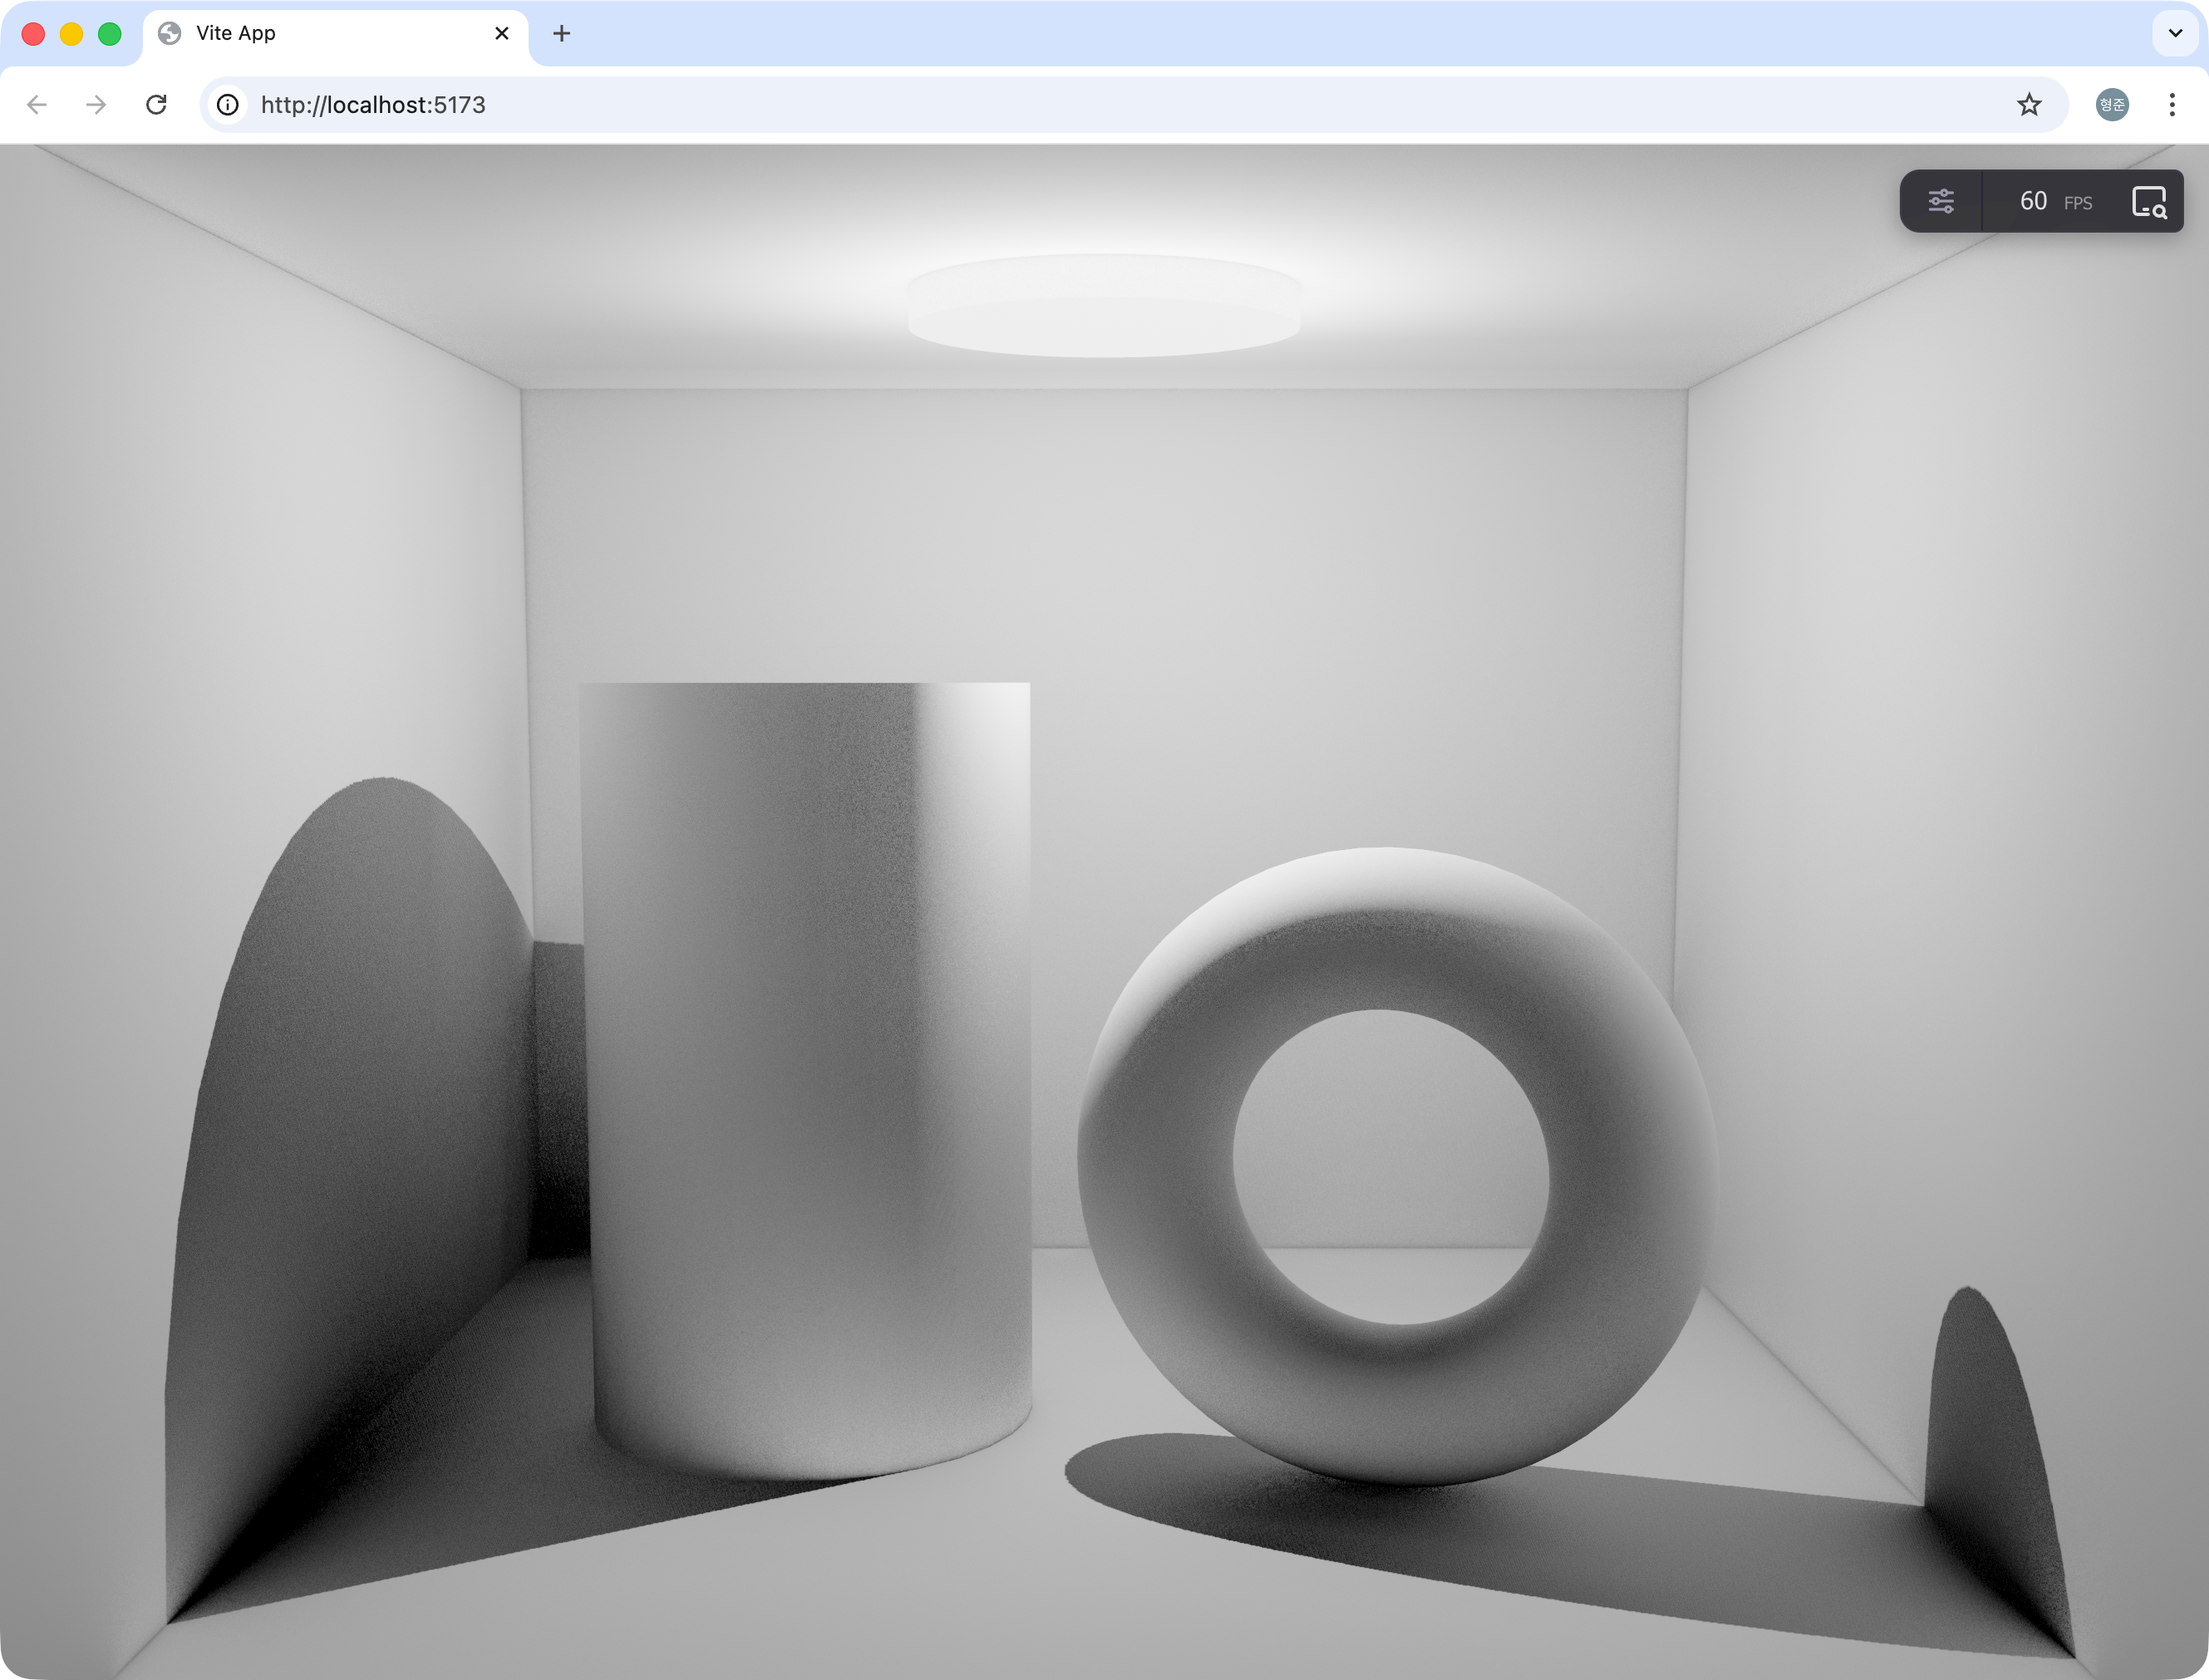Minimize the browser window with yellow button
2209x1680 pixels.
click(x=71, y=33)
